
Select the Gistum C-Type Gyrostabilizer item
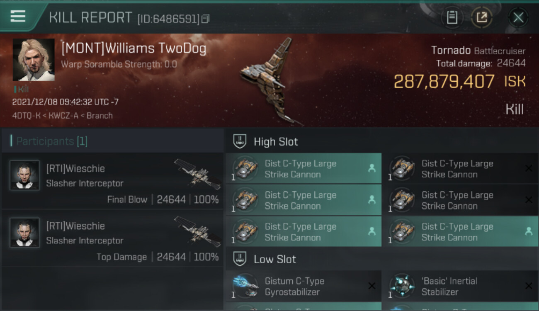point(303,286)
